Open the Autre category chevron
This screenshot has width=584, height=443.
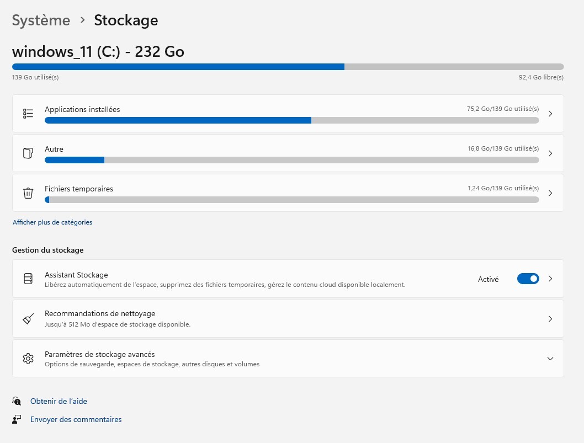tap(550, 153)
